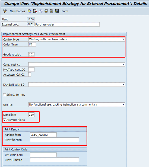
Task: Uncheck the Activate Alerts checkbox
Action: pyautogui.click(x=5, y=120)
